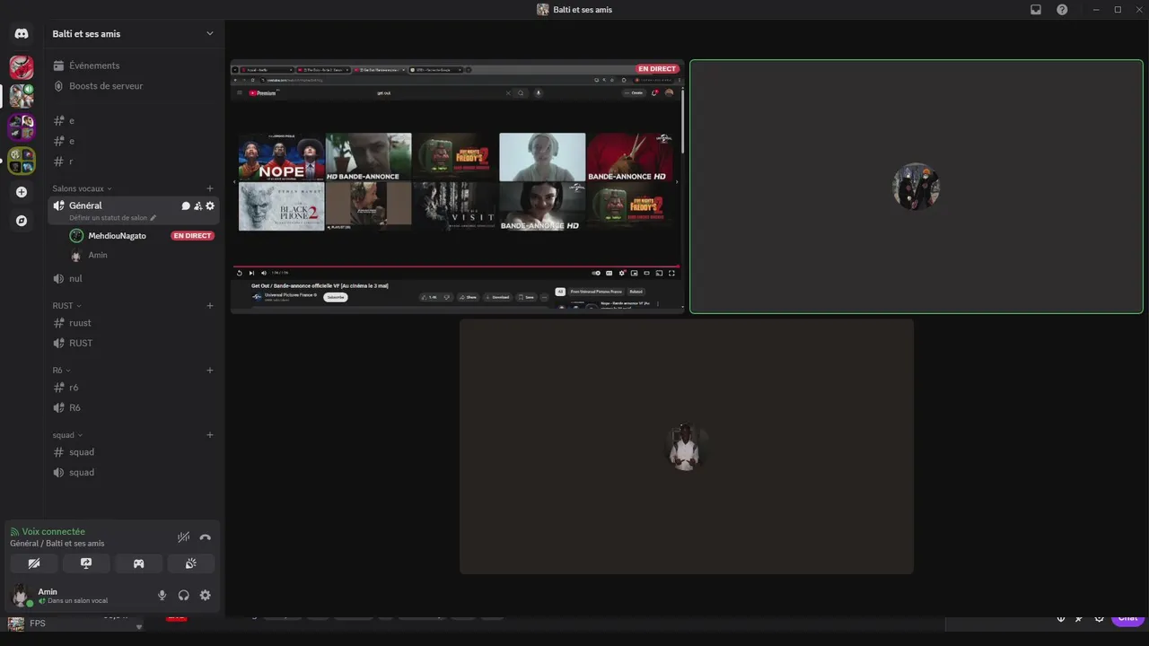The image size is (1149, 646).
Task: Open Discord direct messages home icon
Action: (22, 34)
